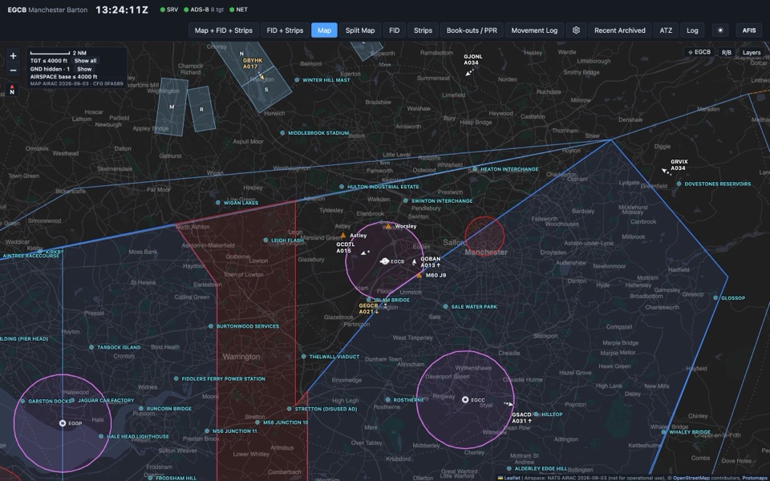Open the Movement Log
This screenshot has width=770, height=481.
pyautogui.click(x=534, y=30)
